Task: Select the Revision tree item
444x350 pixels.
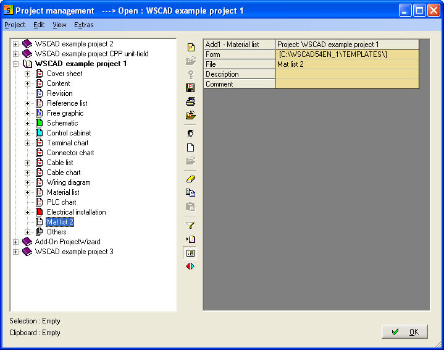Action: click(x=60, y=93)
